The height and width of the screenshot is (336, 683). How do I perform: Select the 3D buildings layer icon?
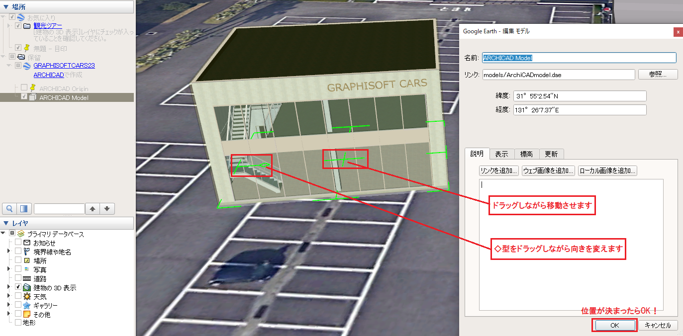click(27, 288)
